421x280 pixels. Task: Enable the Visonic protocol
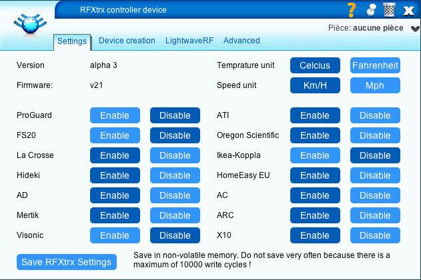click(115, 235)
